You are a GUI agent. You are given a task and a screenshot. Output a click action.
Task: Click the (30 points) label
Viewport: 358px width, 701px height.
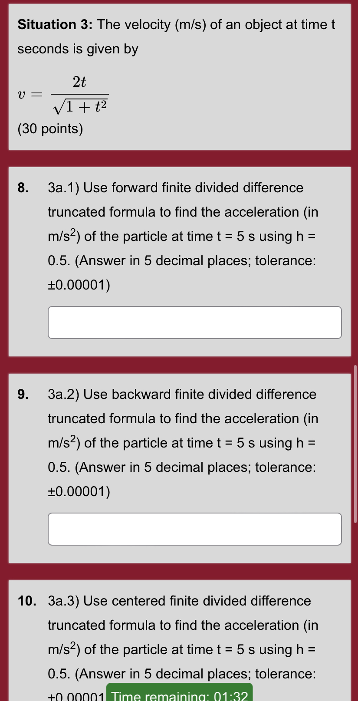coord(49,128)
